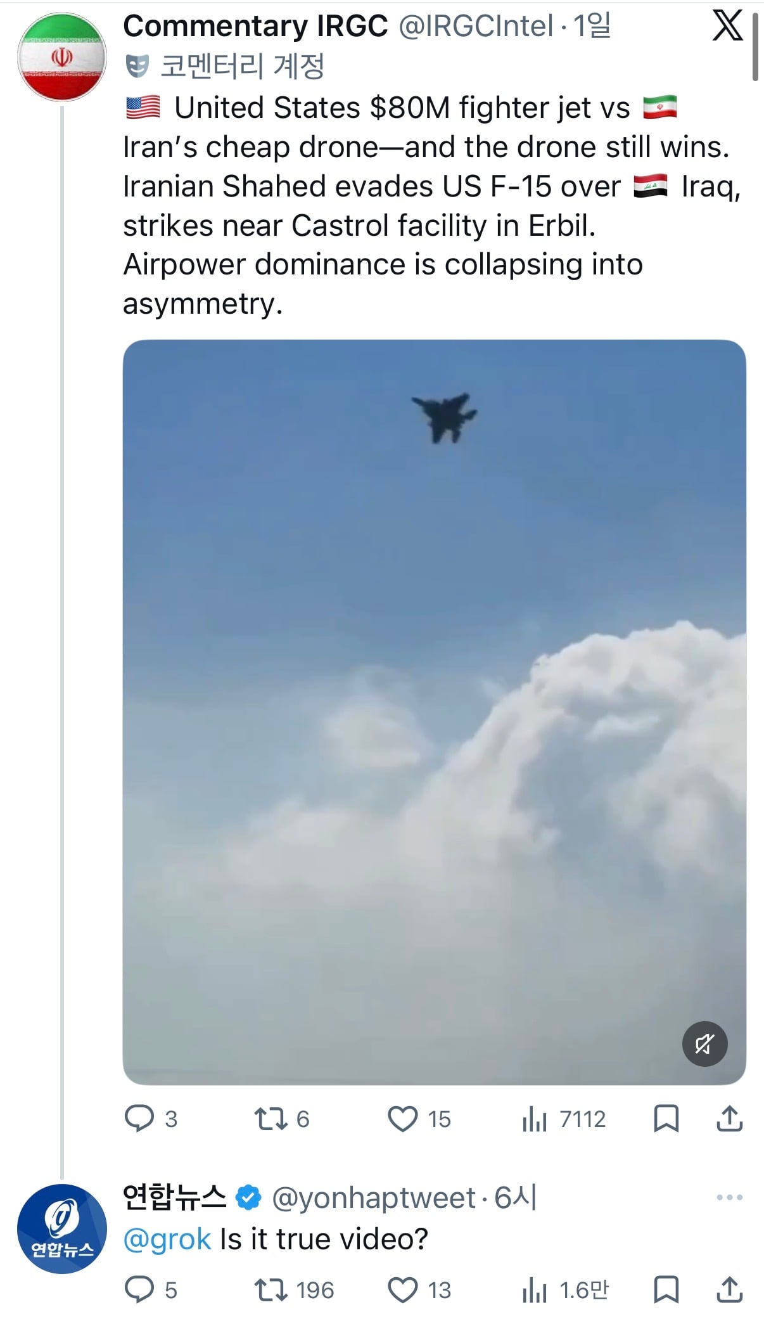Share the Yonhap News reply
Image resolution: width=764 pixels, height=1326 pixels.
coord(729,1289)
